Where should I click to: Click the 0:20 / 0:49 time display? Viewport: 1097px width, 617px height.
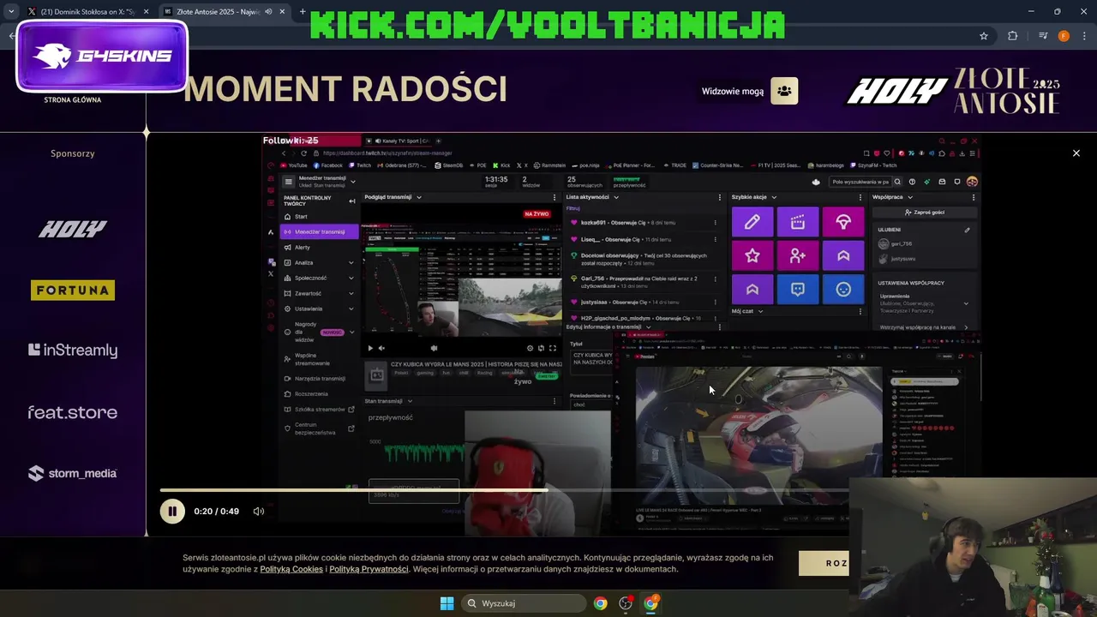[217, 512]
